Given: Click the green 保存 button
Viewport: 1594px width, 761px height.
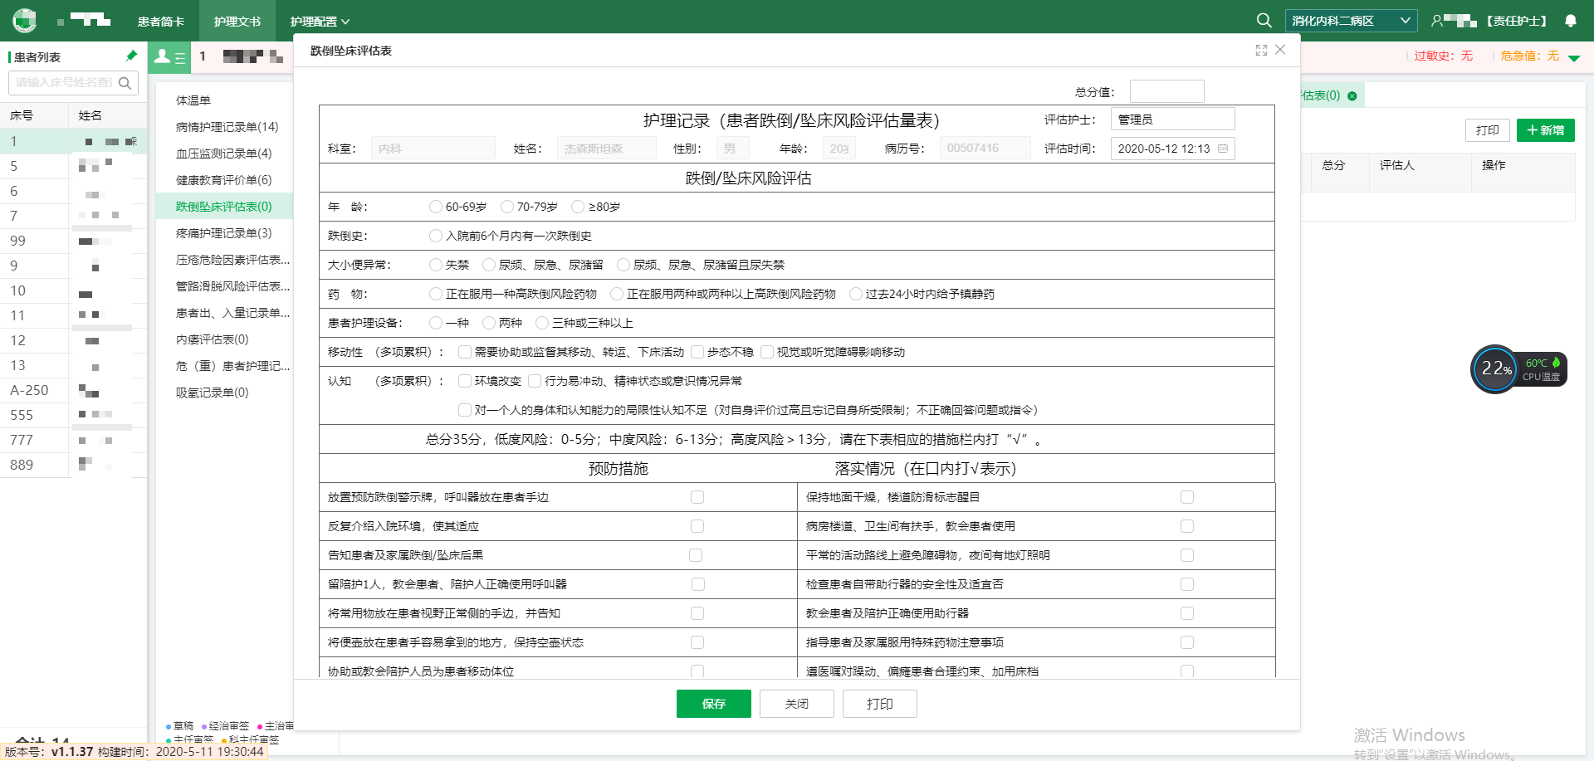Looking at the screenshot, I should click(x=713, y=704).
